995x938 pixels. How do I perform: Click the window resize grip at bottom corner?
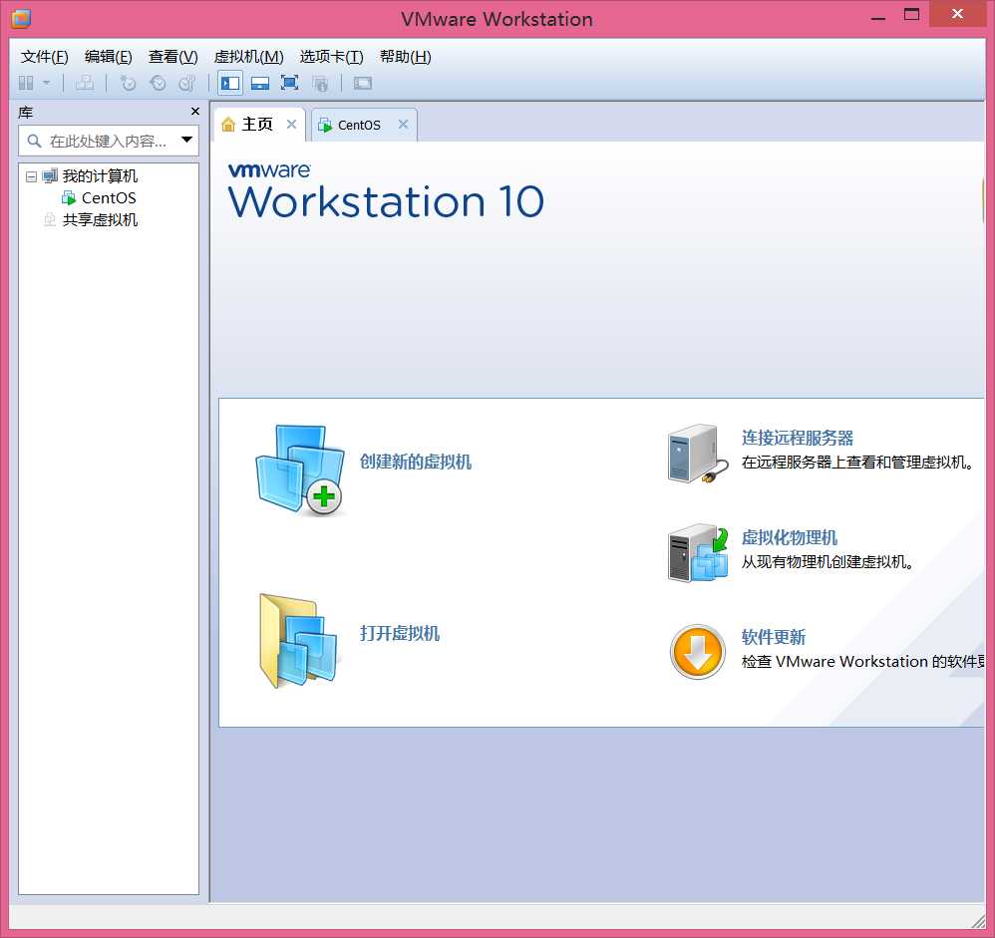(978, 920)
